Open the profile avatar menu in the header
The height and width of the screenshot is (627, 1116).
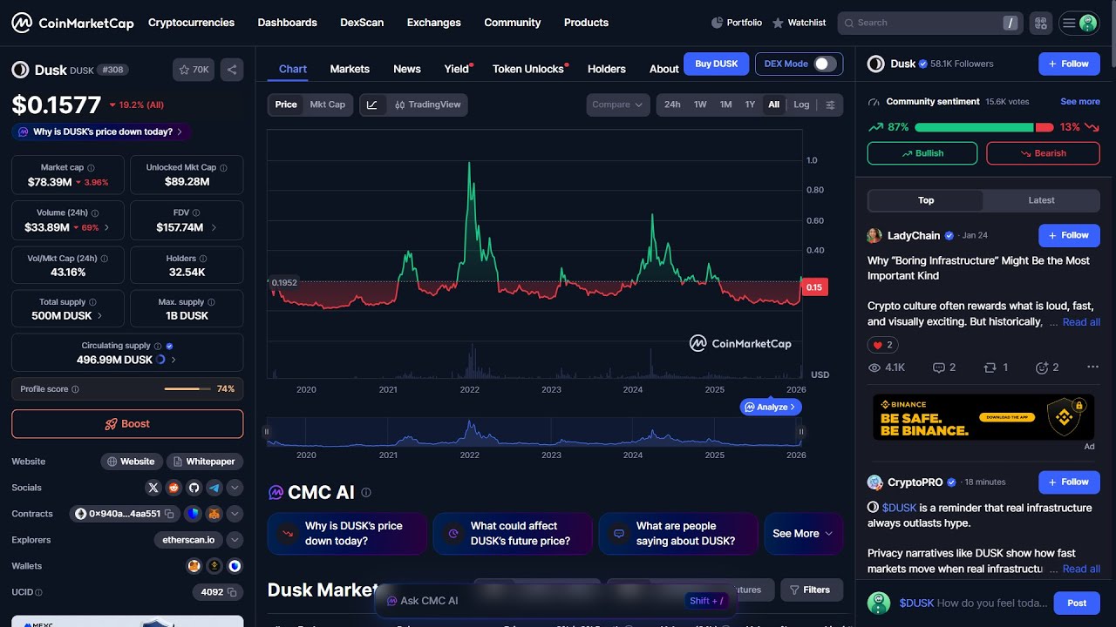1079,24
